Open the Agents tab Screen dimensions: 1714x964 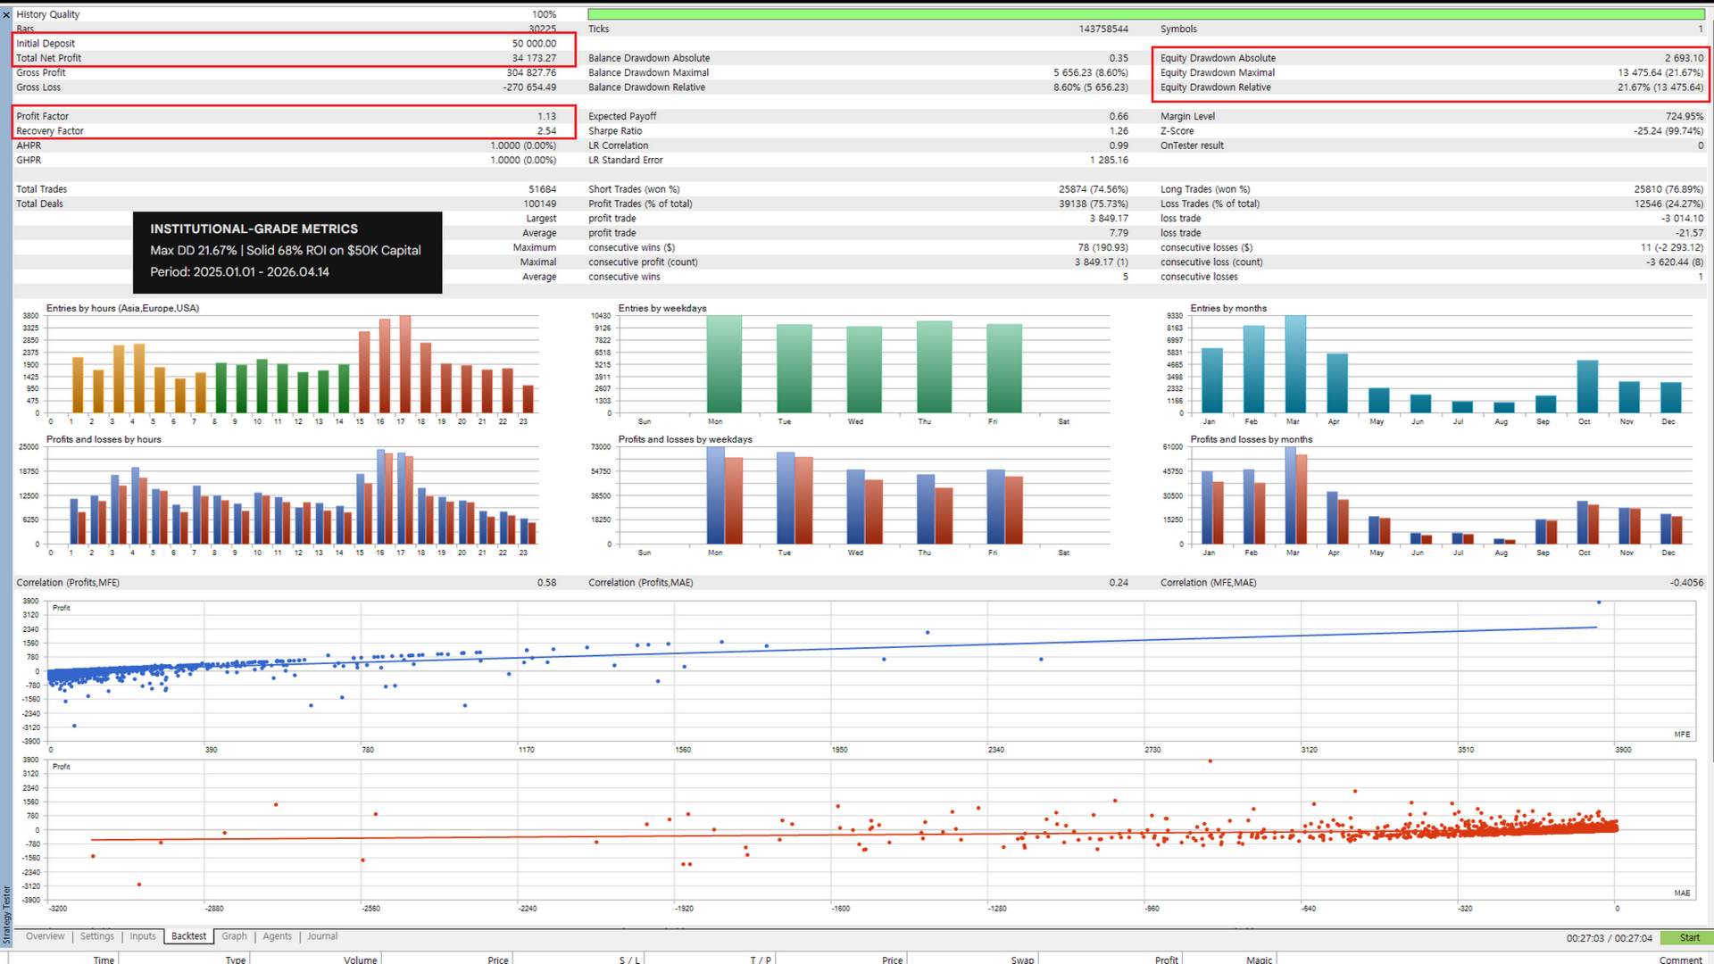pyautogui.click(x=277, y=936)
